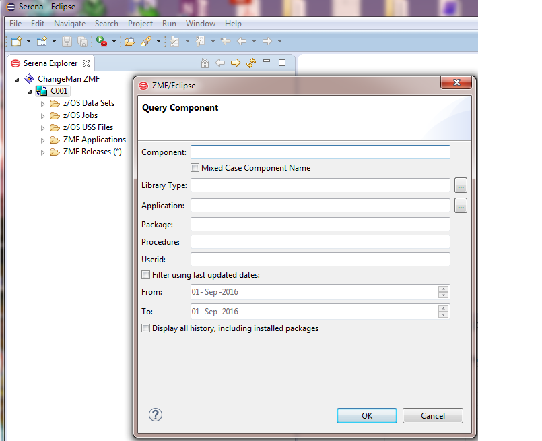This screenshot has height=441, width=542.
Task: Open the Navigate menu
Action: pos(69,24)
